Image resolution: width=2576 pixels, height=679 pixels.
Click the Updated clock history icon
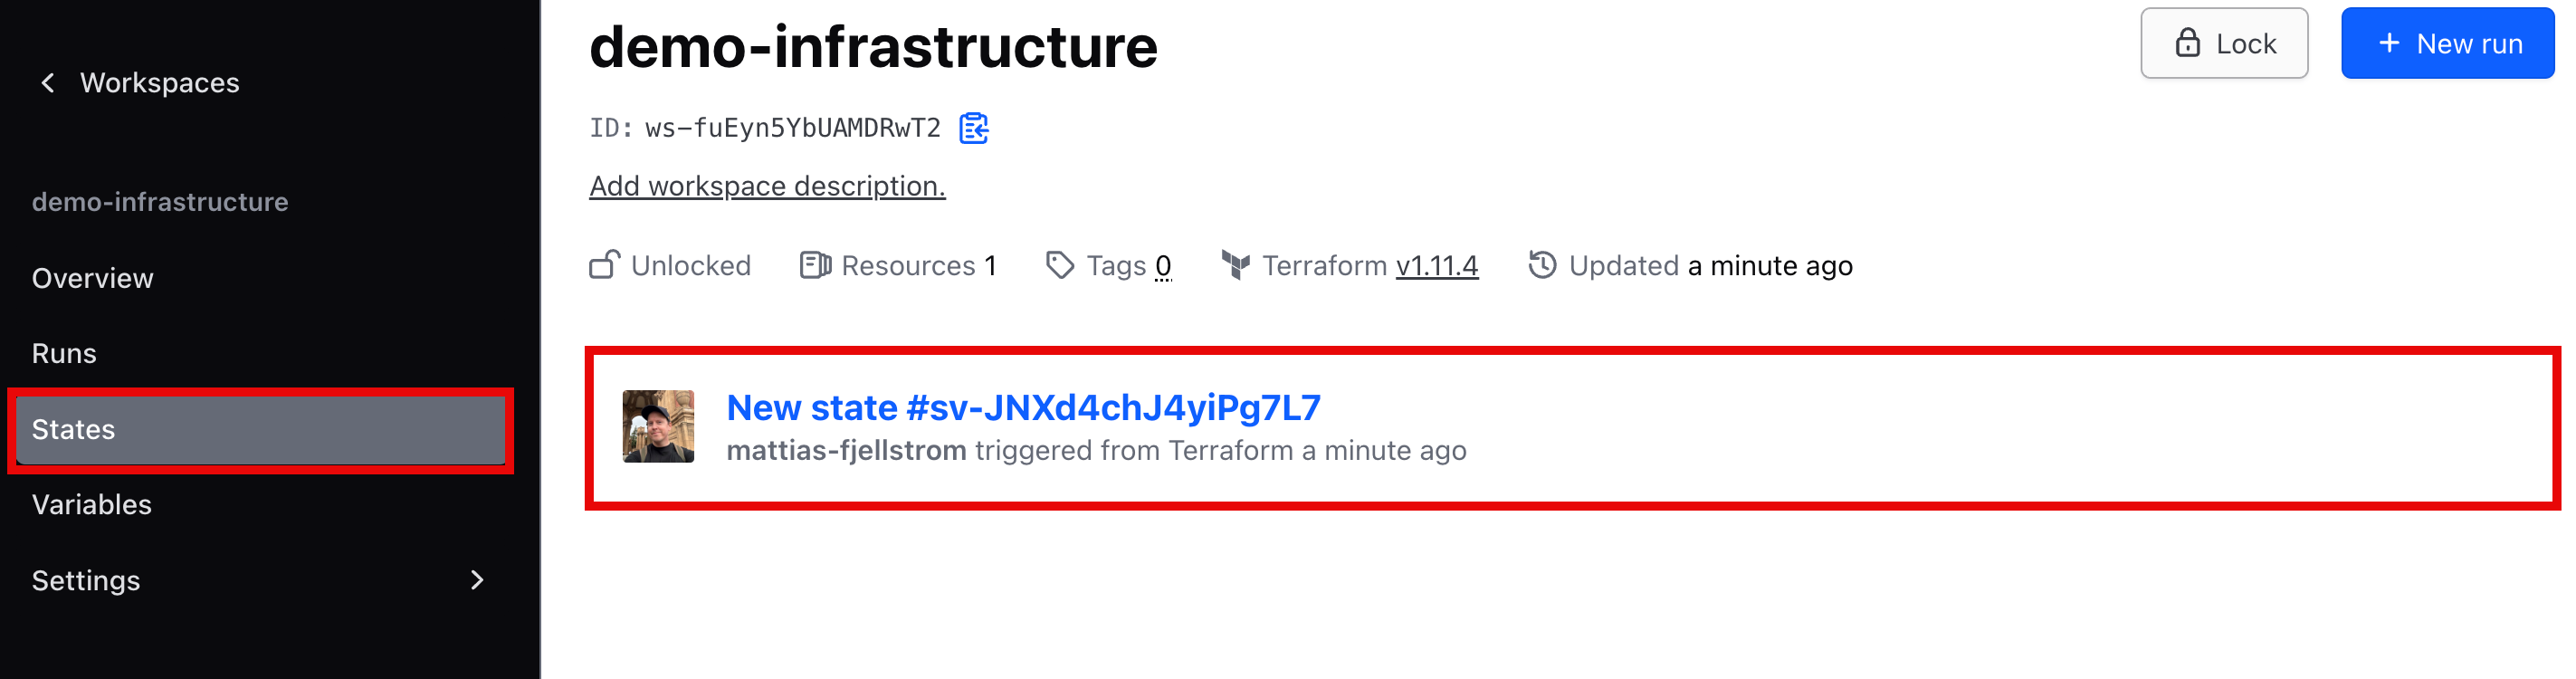(1542, 265)
